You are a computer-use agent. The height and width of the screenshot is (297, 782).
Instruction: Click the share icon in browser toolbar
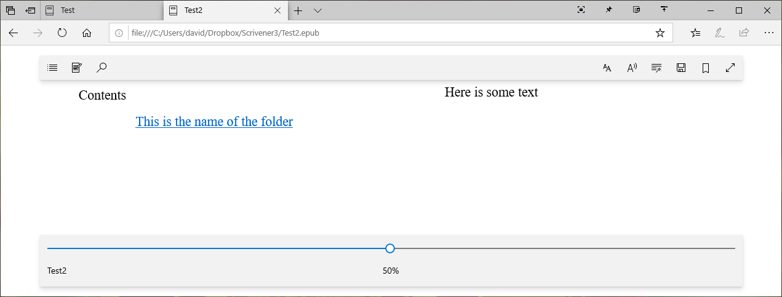[744, 33]
